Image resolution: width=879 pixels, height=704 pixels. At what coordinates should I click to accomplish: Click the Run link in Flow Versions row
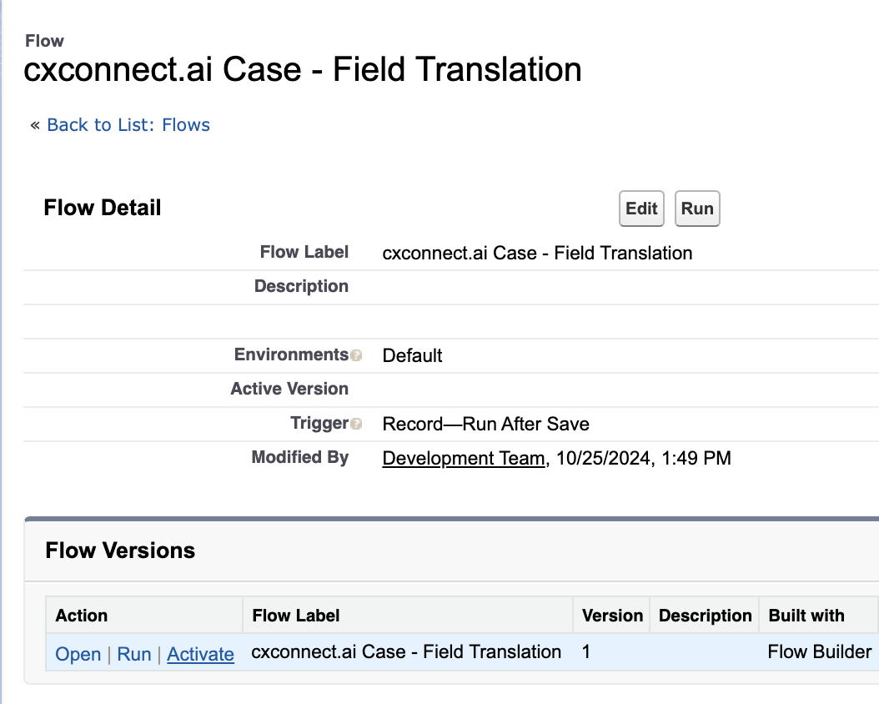[134, 654]
